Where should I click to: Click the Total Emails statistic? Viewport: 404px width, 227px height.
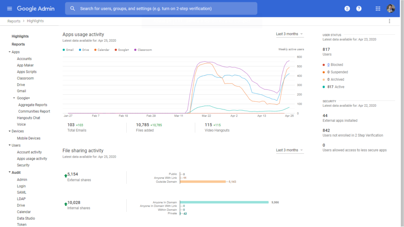tap(77, 127)
